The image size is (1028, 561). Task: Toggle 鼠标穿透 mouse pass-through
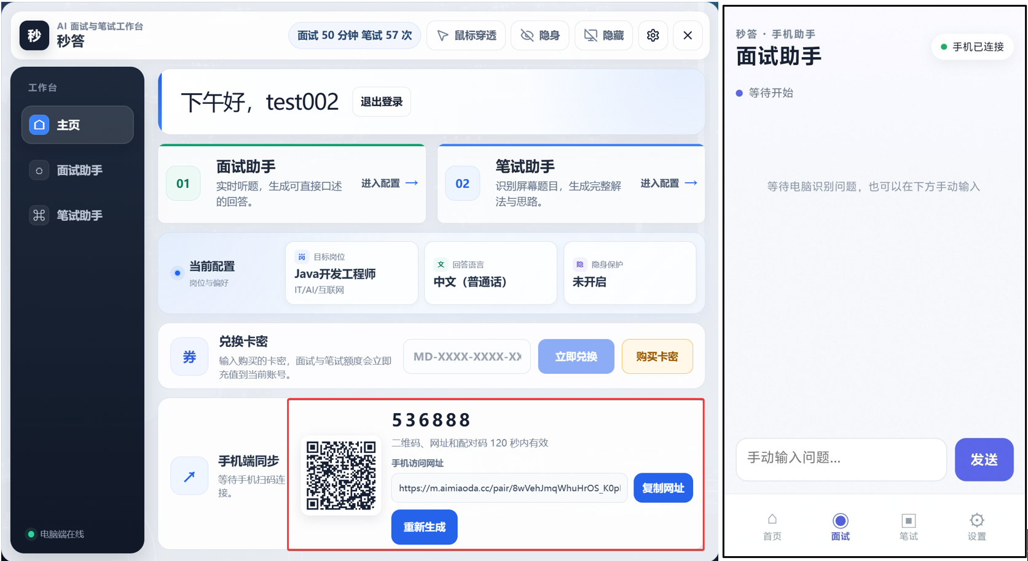[x=466, y=36]
